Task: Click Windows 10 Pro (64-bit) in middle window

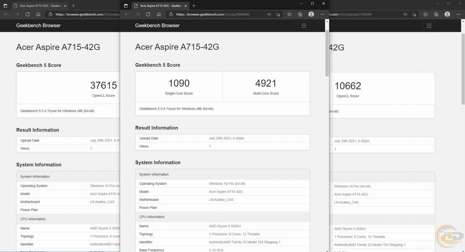Action: point(227,184)
